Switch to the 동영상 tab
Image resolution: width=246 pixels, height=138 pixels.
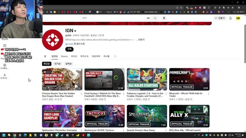point(55,56)
